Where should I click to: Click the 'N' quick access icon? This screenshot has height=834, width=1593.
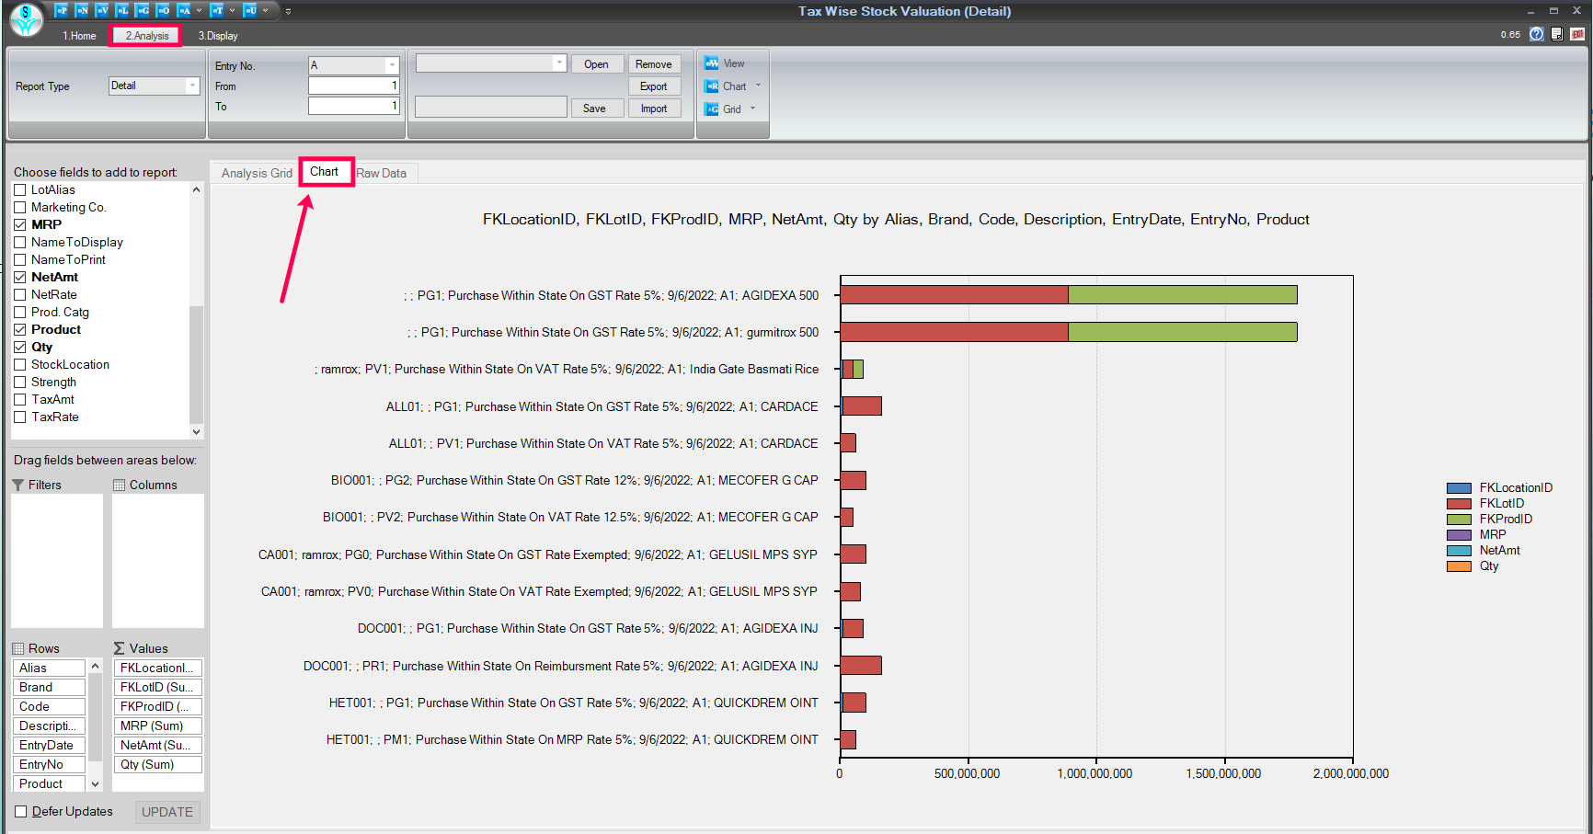point(81,10)
